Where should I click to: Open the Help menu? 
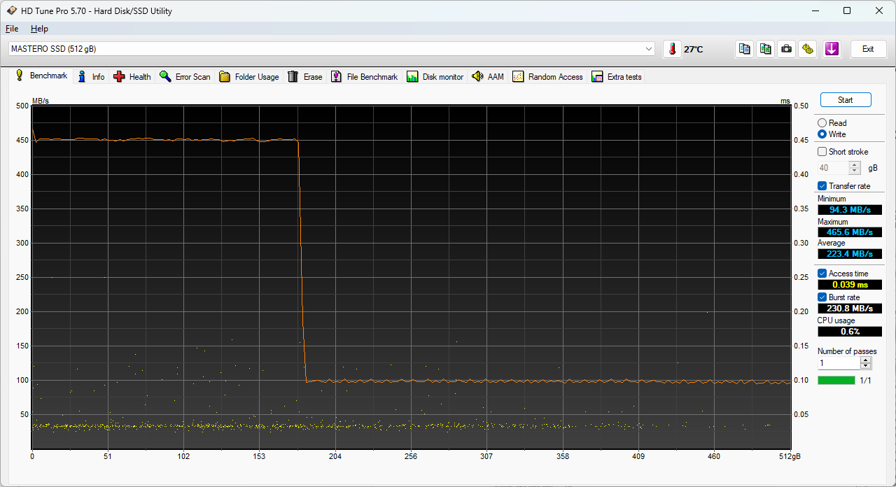[39, 29]
